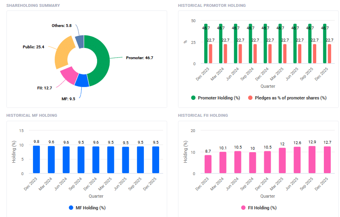The height and width of the screenshot is (217, 340).
Task: Select the blue MF donut slice
Action: (x=82, y=81)
